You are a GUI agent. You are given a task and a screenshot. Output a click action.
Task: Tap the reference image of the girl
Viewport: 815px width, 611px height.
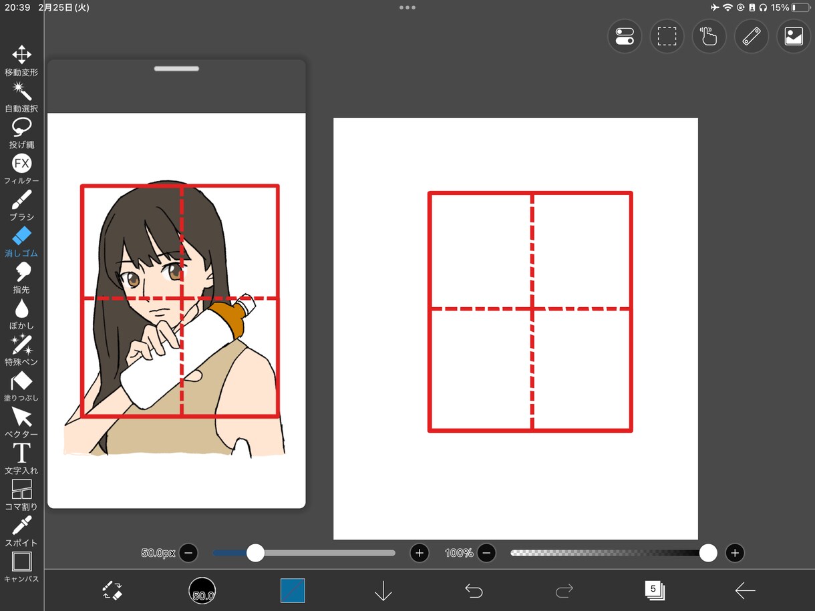pos(177,319)
